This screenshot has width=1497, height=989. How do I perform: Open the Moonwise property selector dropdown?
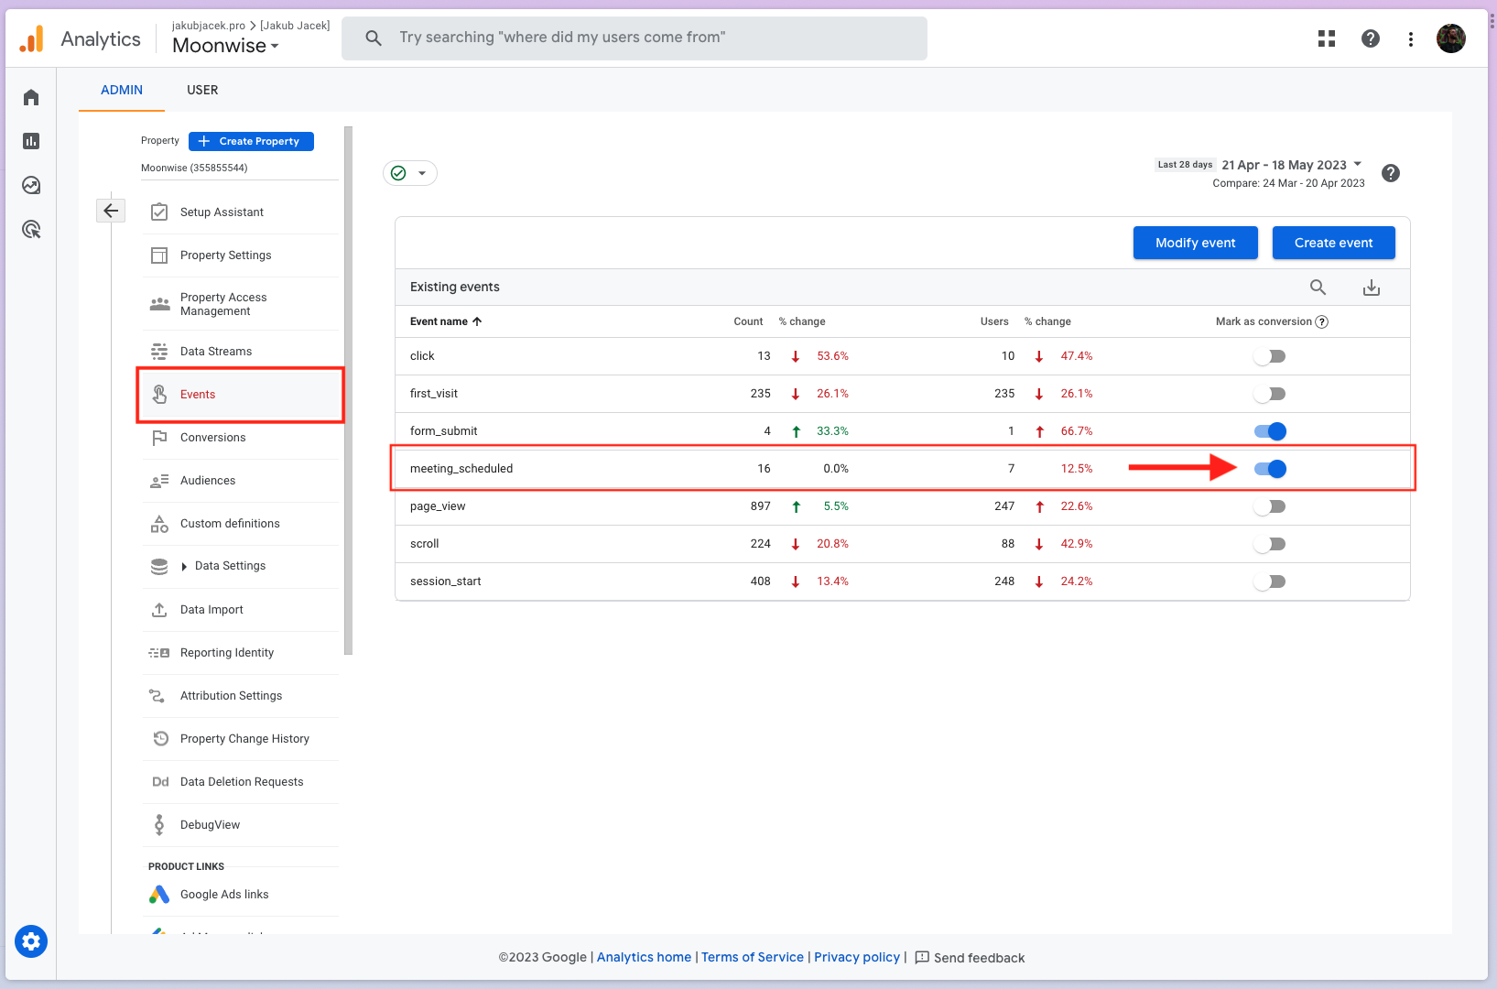point(222,45)
